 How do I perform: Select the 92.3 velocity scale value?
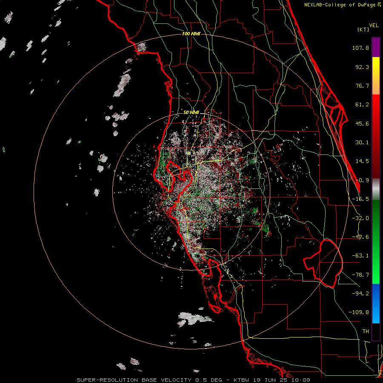point(362,67)
